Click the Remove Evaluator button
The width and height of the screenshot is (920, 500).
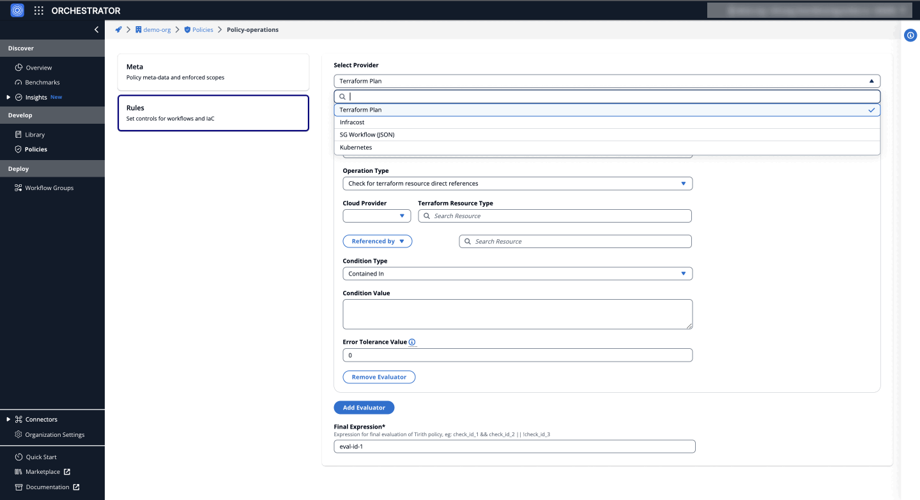click(379, 377)
